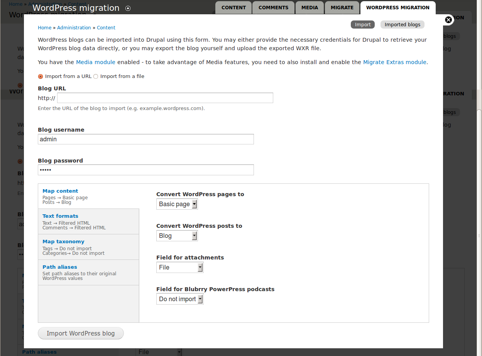Image resolution: width=482 pixels, height=356 pixels.
Task: Close the overlay with the X icon
Action: click(x=448, y=20)
